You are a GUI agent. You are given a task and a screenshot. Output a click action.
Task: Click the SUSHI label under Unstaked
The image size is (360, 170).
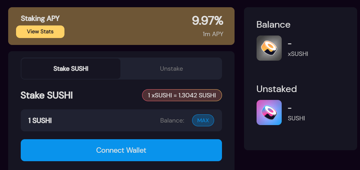(296, 118)
